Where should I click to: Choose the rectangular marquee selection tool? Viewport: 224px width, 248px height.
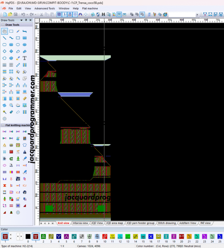[x=11, y=31]
